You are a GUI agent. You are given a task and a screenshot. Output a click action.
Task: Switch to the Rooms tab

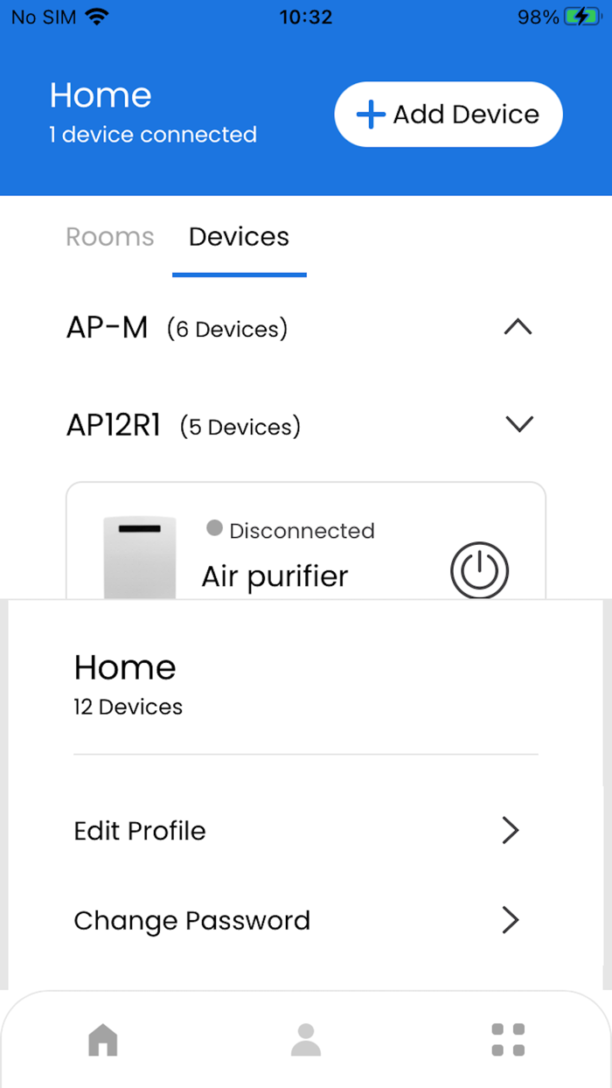(109, 236)
